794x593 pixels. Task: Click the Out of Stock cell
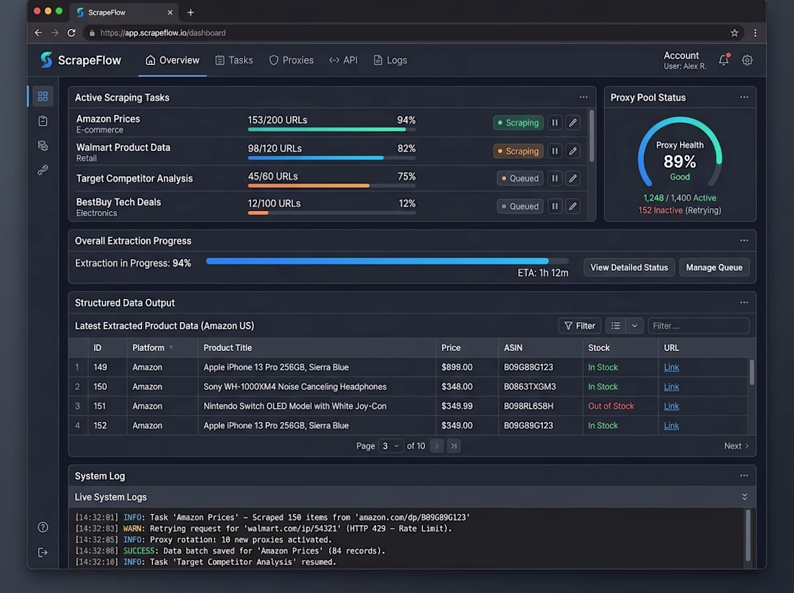pos(611,406)
